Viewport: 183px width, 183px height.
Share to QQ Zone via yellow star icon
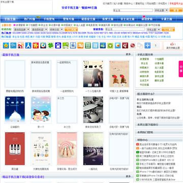point(6,45)
